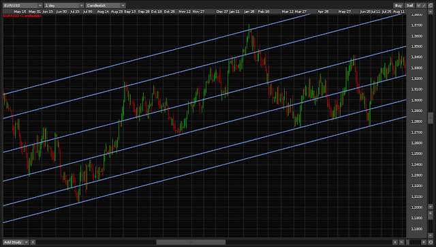Click the vertical zoom-out minus icon
Viewport: 436px width, 247px height.
(431, 235)
